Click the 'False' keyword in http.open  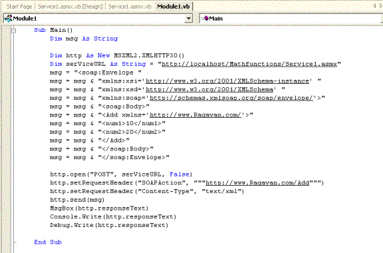[x=180, y=174]
